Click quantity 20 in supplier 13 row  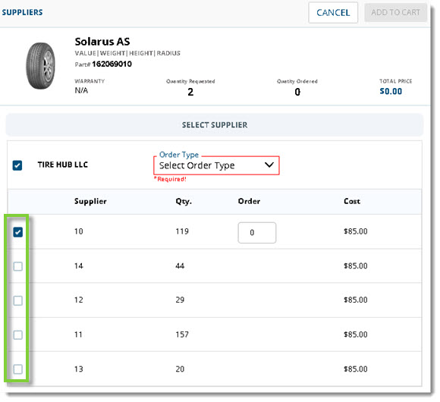click(x=180, y=369)
